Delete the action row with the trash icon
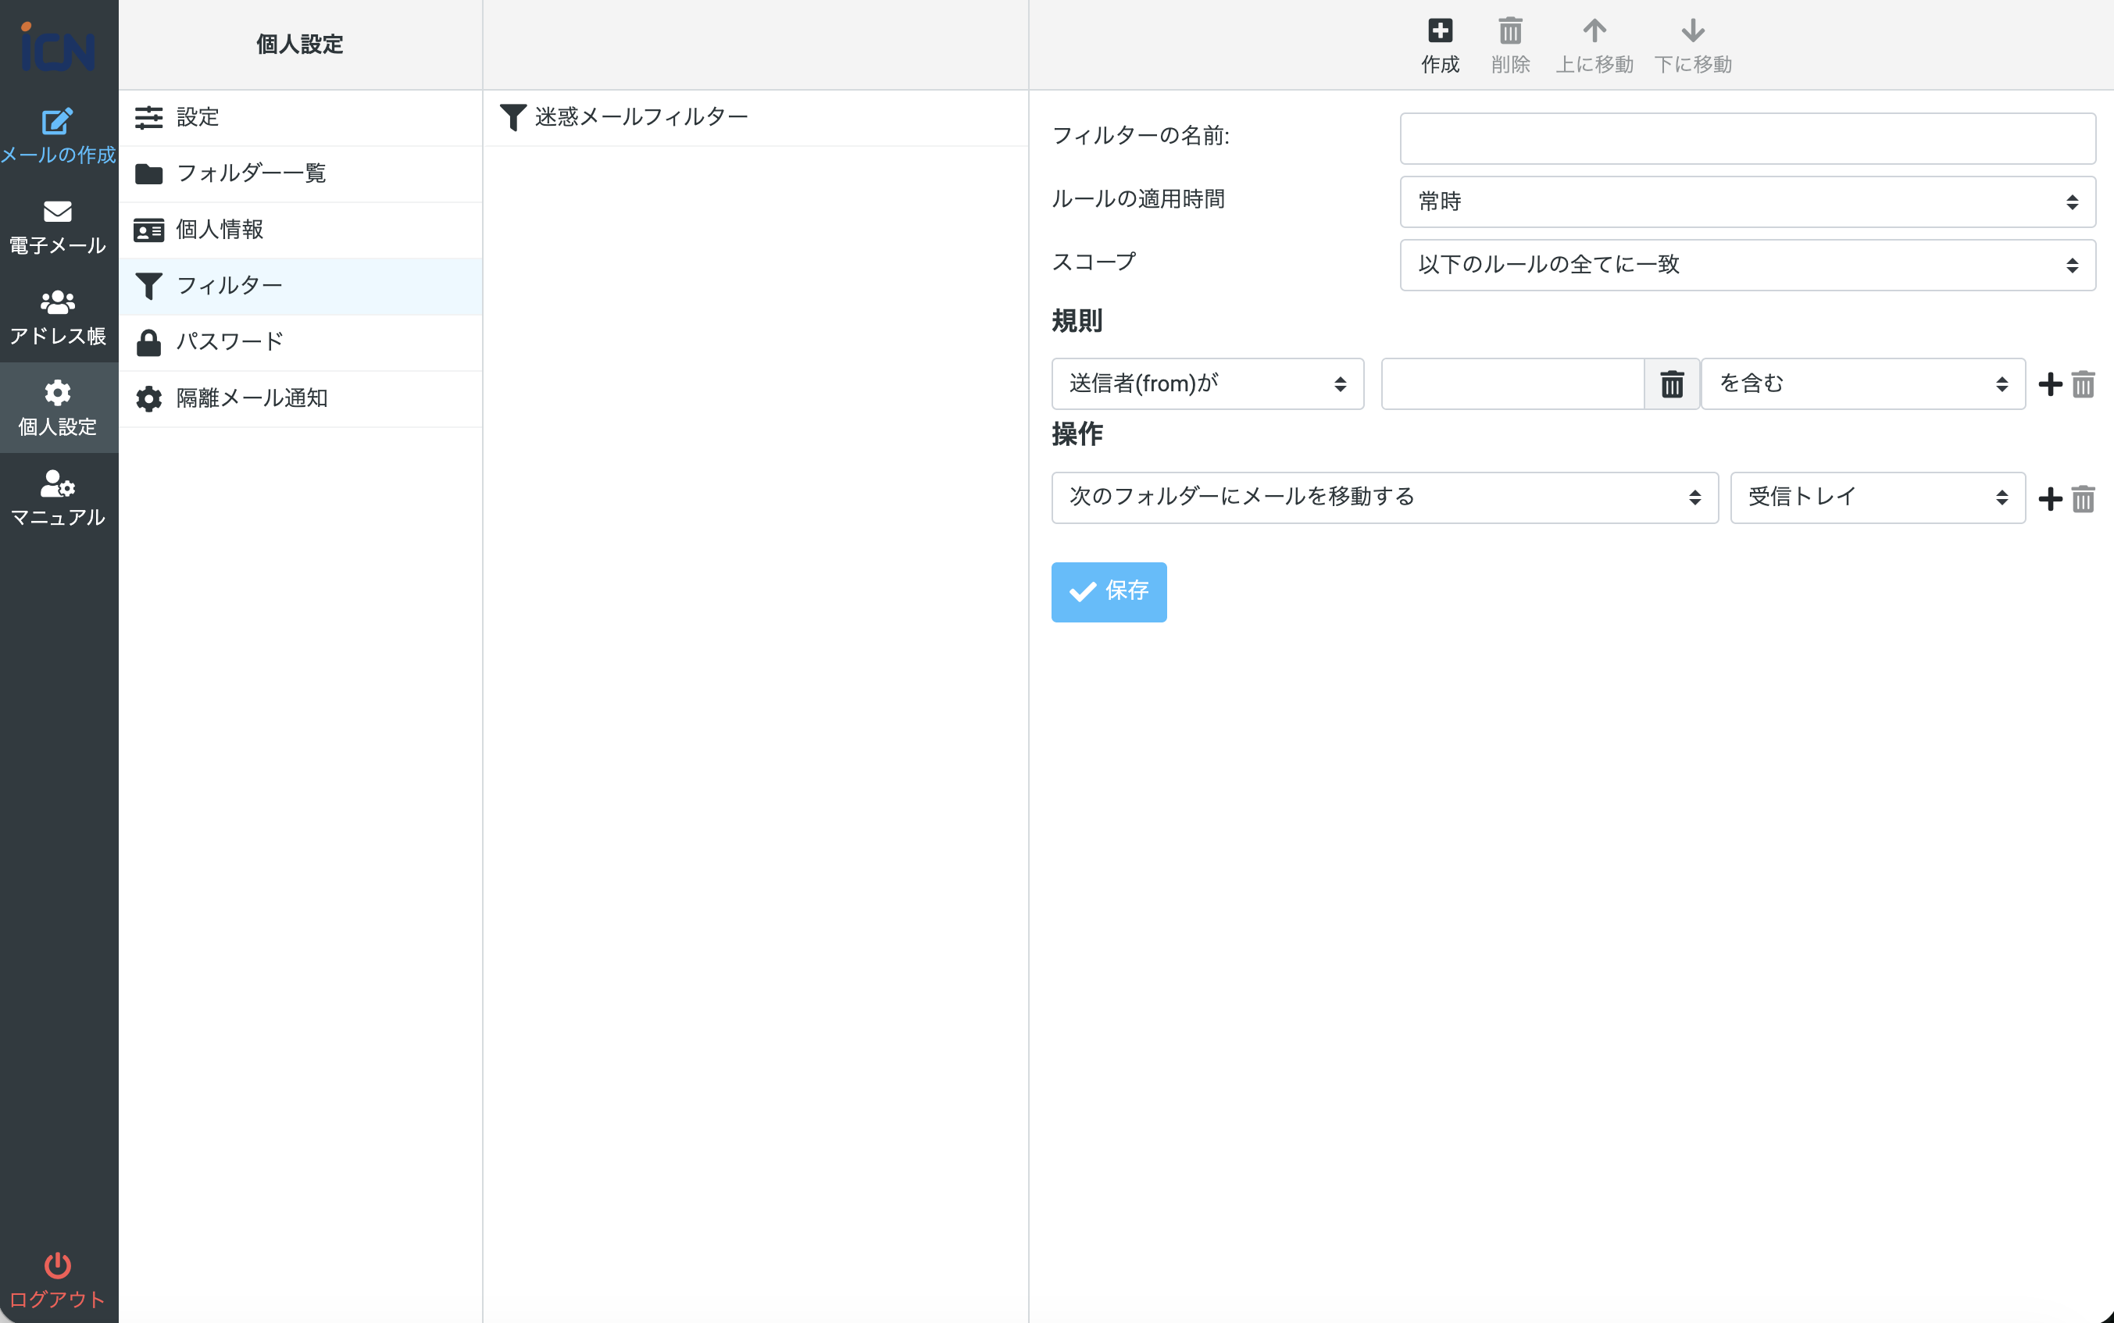The height and width of the screenshot is (1323, 2114). click(2084, 499)
